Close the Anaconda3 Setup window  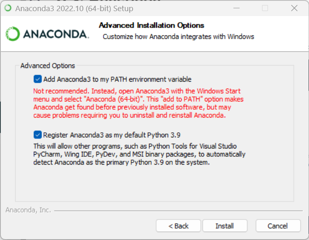click(295, 8)
